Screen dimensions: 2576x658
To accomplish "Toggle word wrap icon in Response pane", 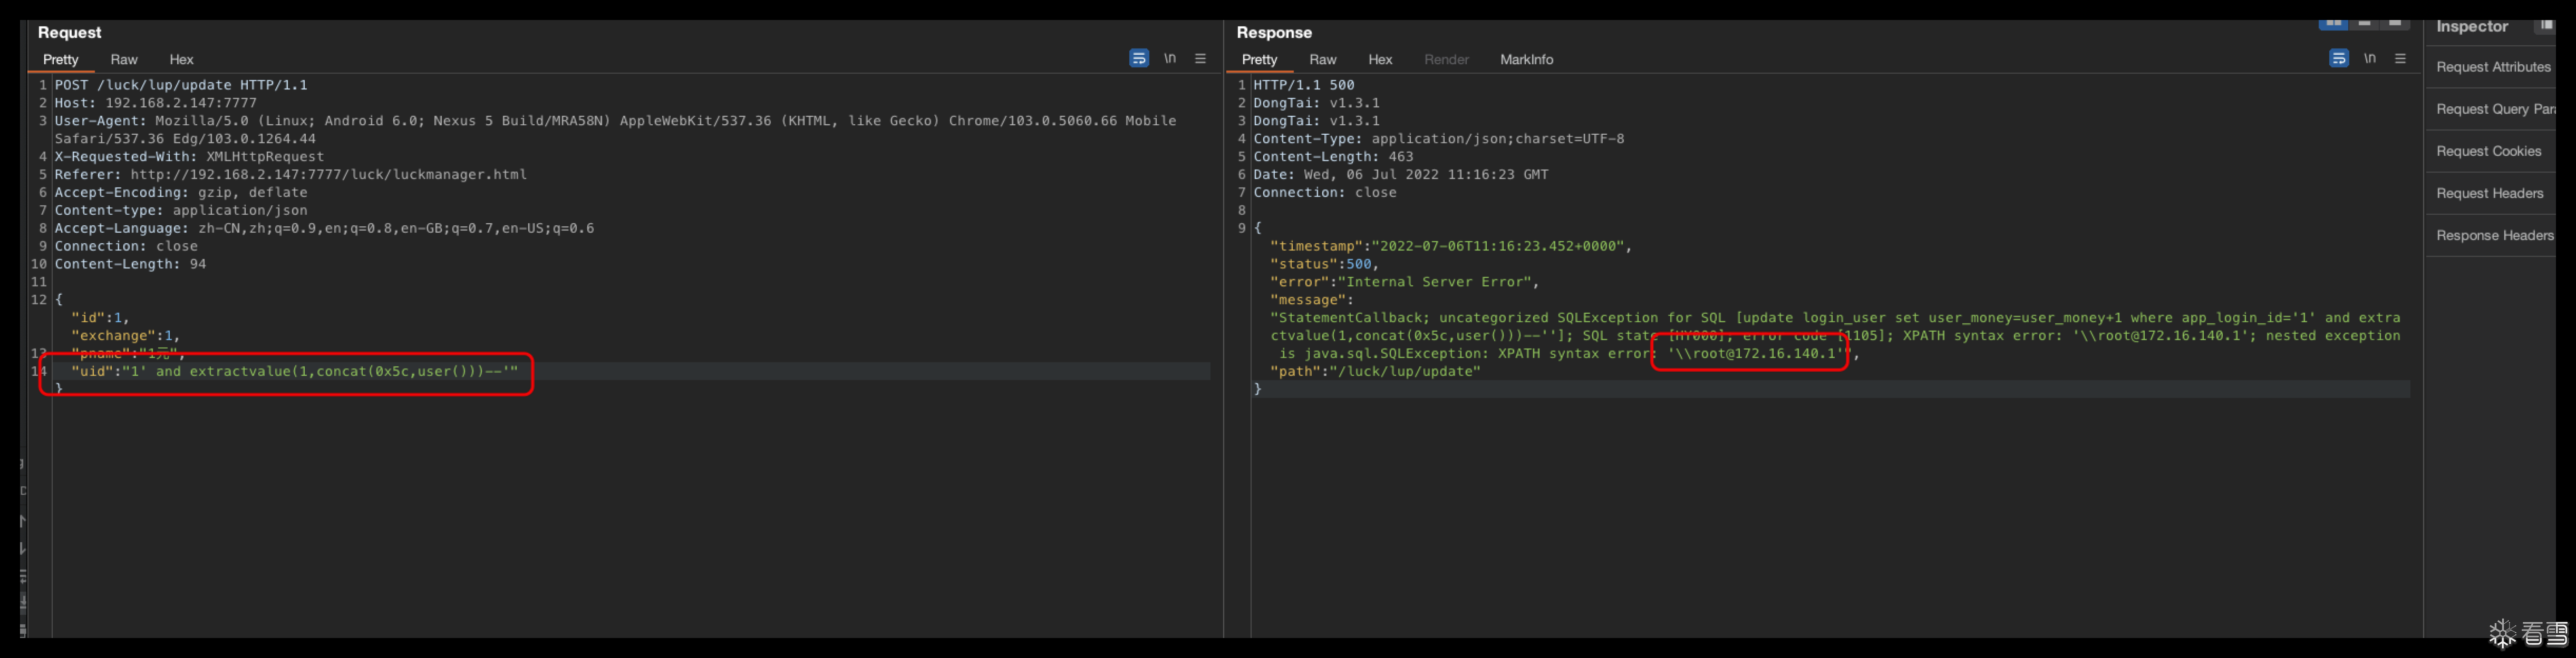I will pyautogui.click(x=2338, y=59).
